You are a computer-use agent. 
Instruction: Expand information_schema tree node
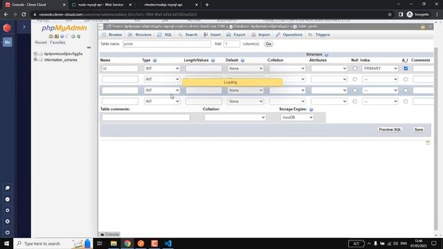(x=35, y=60)
